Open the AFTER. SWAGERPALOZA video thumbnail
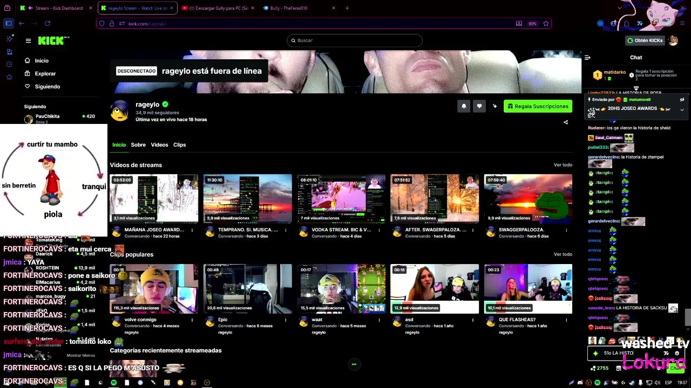This screenshot has height=388, width=691. [435, 198]
